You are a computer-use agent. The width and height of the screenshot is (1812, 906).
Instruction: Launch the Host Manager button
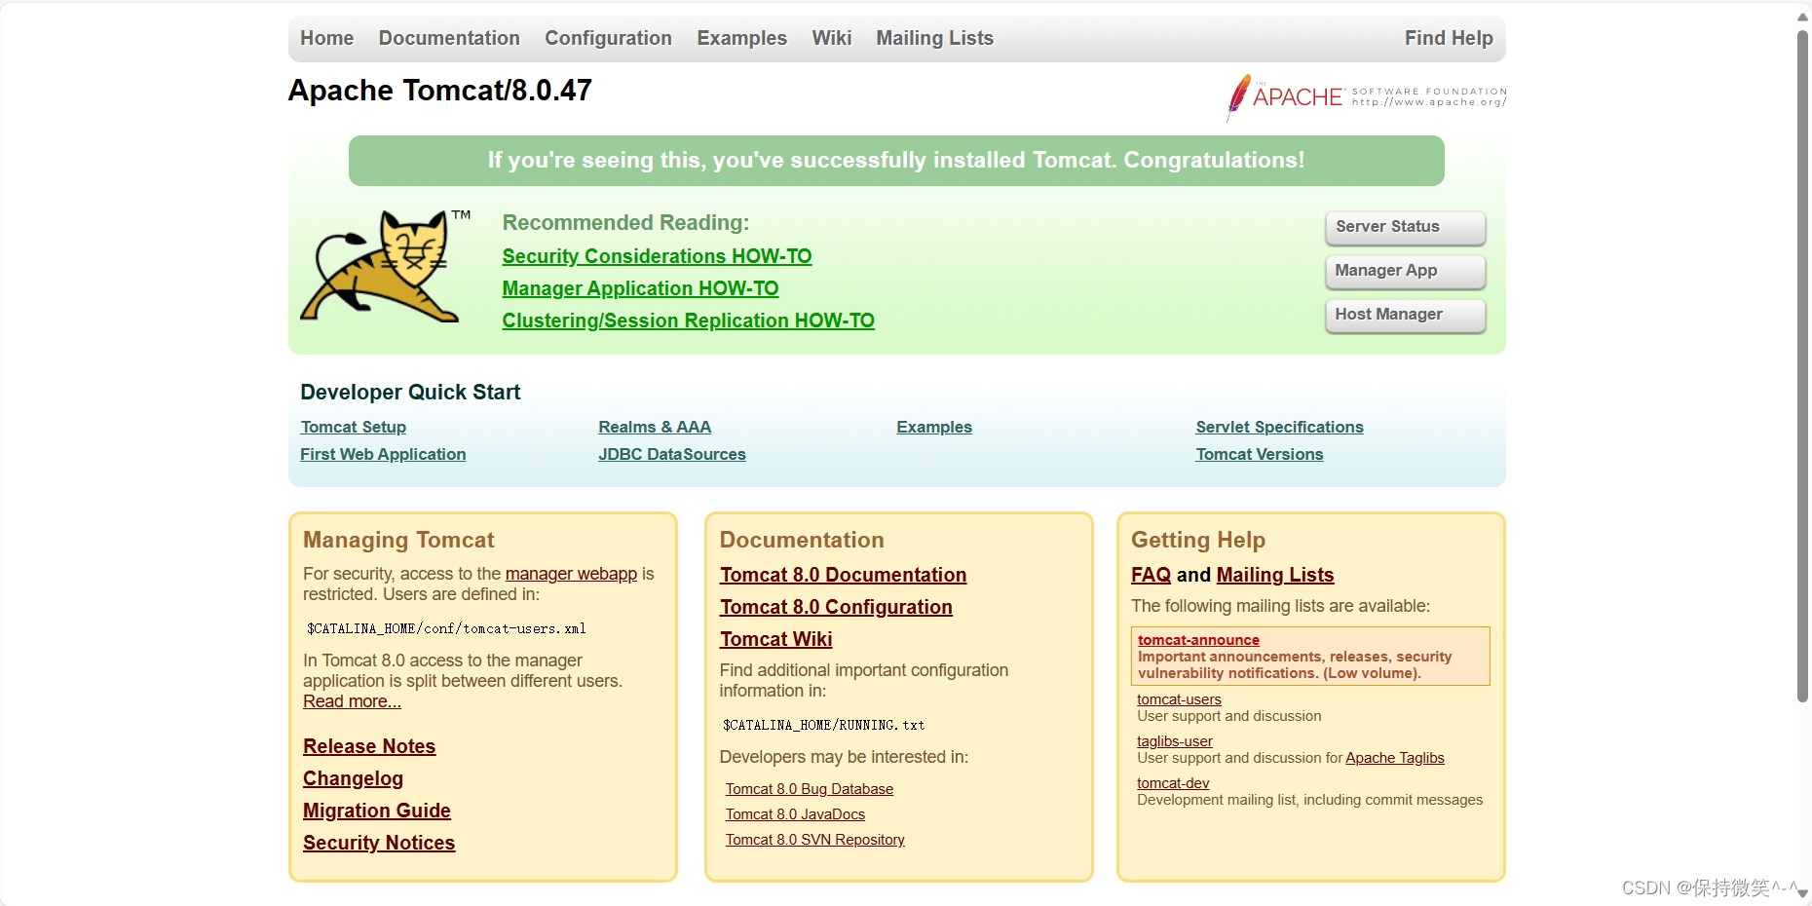click(1405, 315)
